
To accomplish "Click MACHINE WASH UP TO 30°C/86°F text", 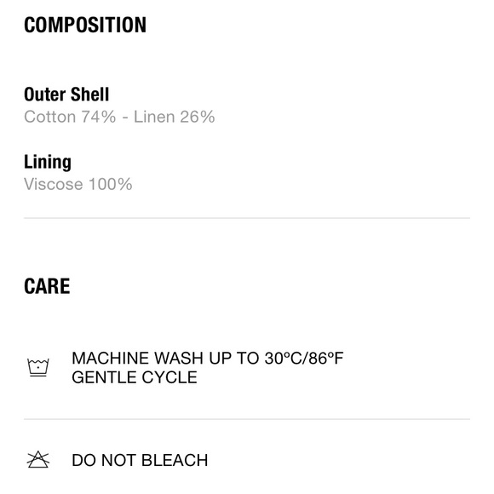I will (x=208, y=359).
